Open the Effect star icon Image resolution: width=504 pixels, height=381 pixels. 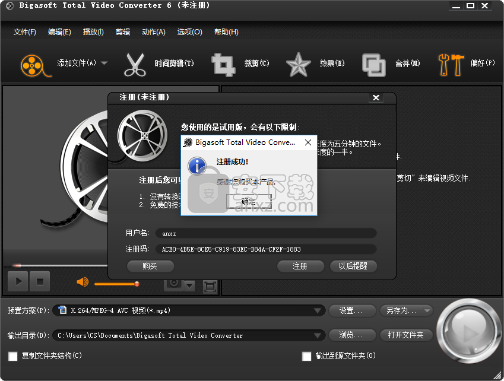pyautogui.click(x=298, y=65)
